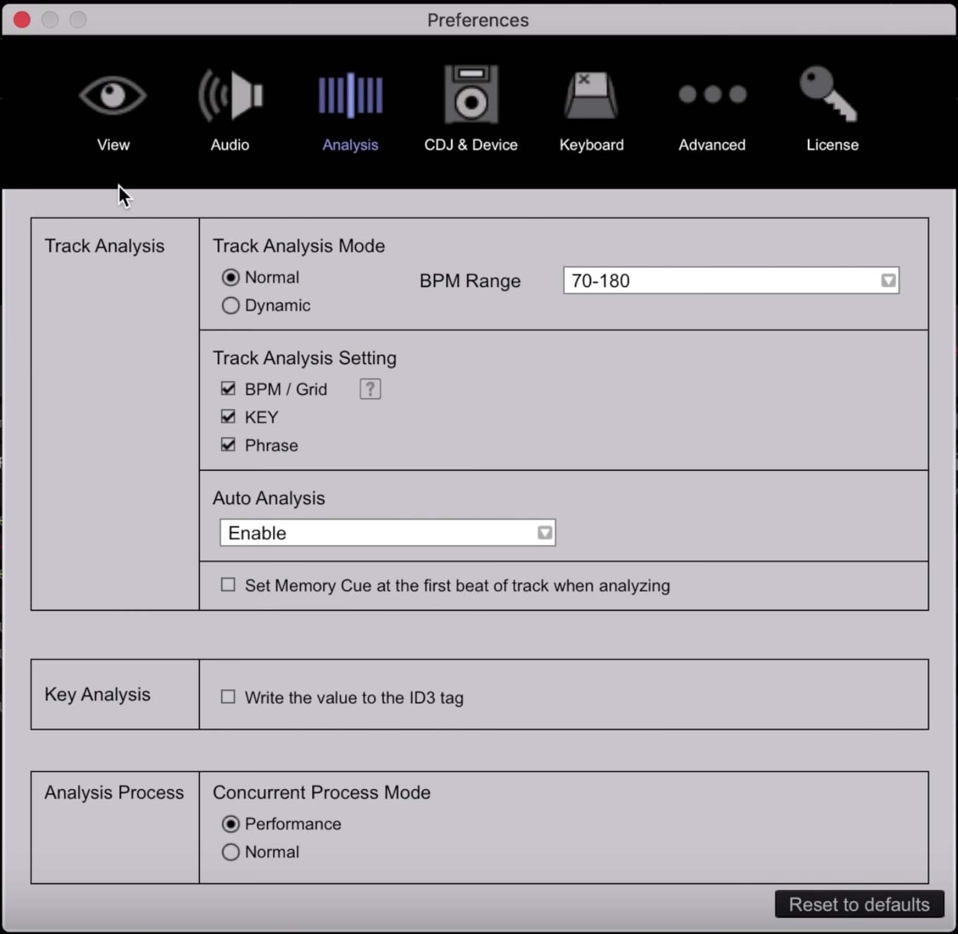Open the View preferences eye icon
Viewport: 958px width, 934px height.
(112, 95)
